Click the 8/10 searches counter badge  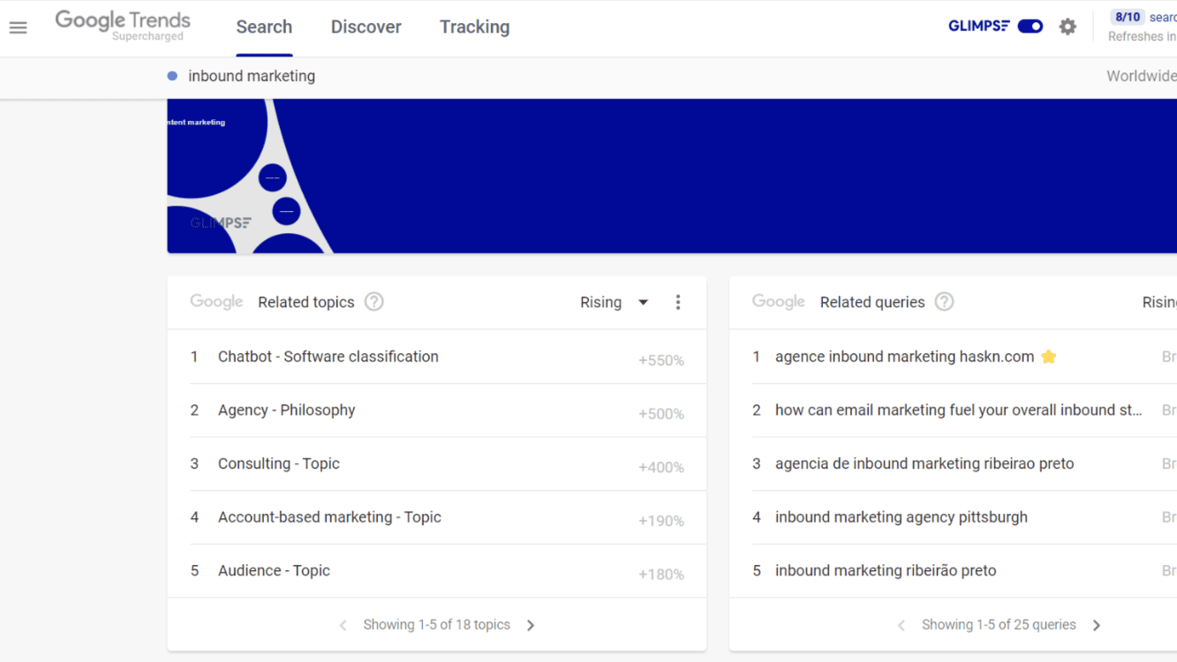pos(1128,17)
